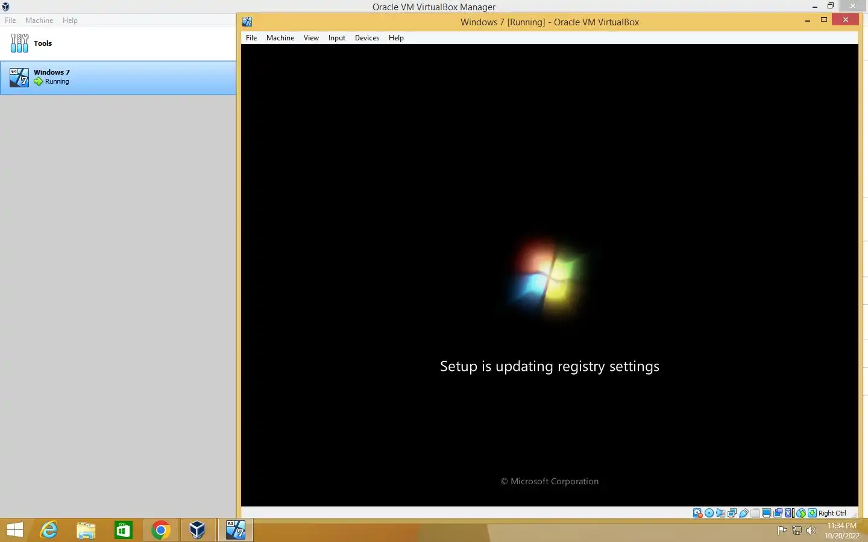Minimize the VirtualBox Manager window
The image size is (868, 542).
coord(814,6)
